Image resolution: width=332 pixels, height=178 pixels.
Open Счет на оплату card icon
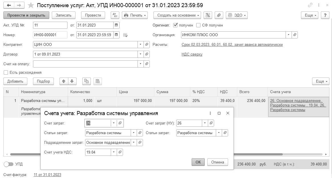(147, 64)
